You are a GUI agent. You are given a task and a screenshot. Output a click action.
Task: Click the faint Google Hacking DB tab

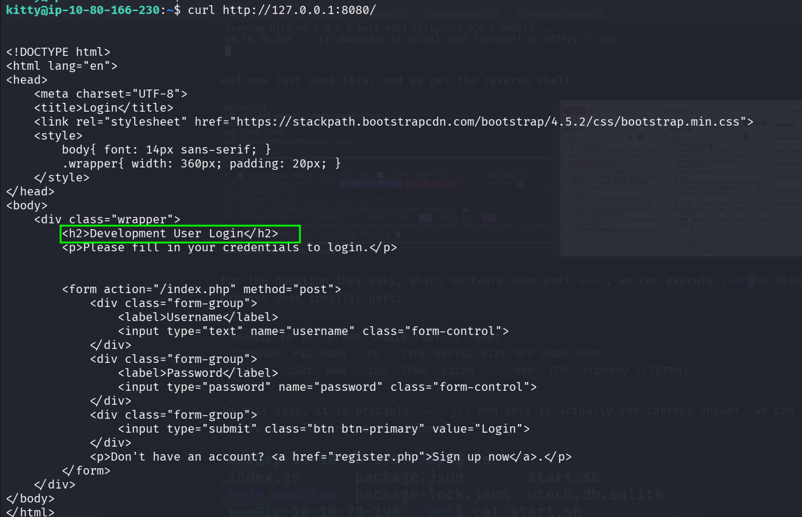[461, 14]
